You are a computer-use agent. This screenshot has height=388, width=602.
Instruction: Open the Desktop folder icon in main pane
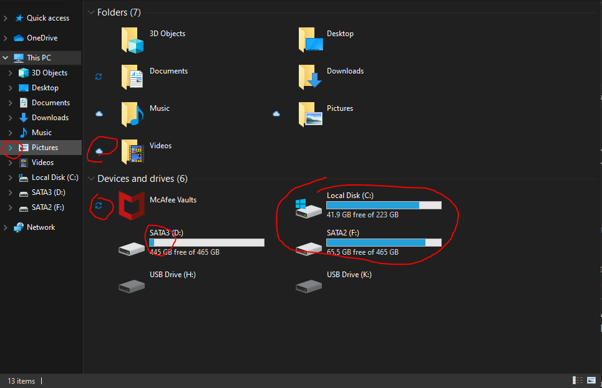pyautogui.click(x=310, y=40)
